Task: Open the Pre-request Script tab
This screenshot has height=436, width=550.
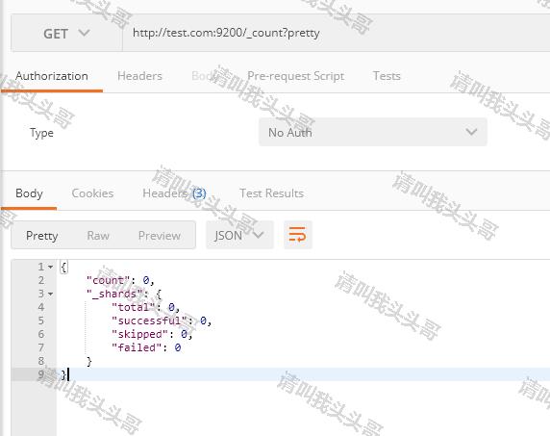Action: 295,76
